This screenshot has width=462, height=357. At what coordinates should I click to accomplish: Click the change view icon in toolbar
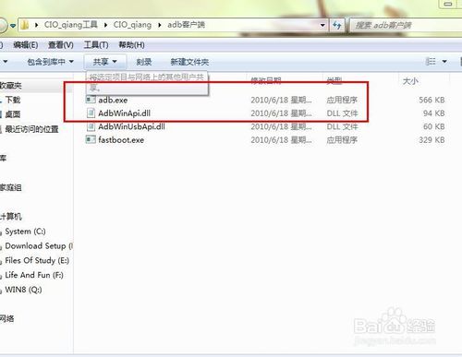pyautogui.click(x=431, y=62)
